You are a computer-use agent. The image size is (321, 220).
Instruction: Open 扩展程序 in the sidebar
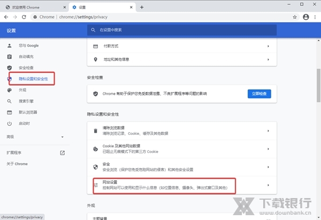point(14,153)
